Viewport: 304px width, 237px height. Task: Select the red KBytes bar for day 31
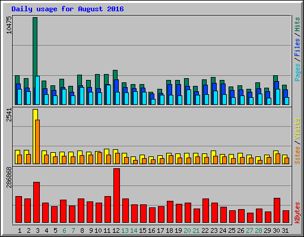[x=286, y=216]
